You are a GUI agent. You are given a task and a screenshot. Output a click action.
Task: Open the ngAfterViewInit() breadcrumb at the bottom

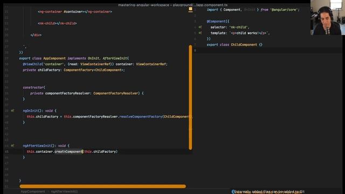[64, 192]
